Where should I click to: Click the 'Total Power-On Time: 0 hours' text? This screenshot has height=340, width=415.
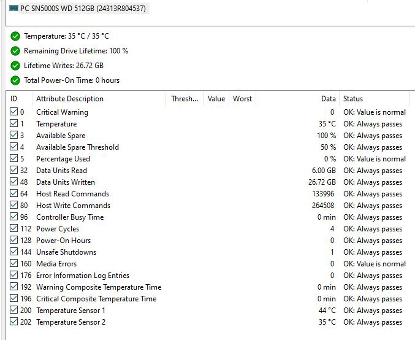[72, 80]
